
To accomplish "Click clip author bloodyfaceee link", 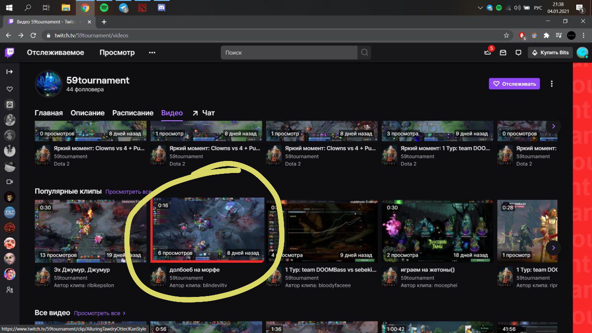I will [x=334, y=285].
